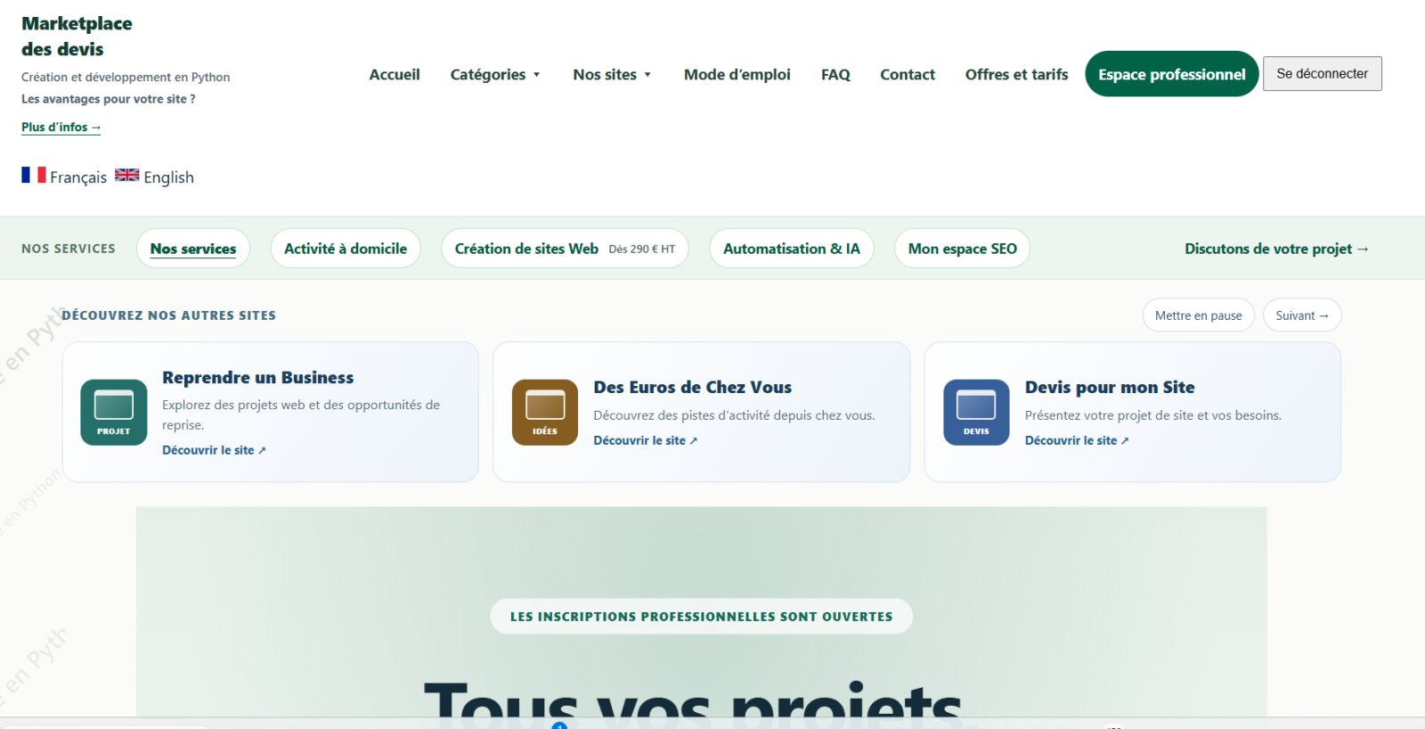Open Offres et tarifs page

point(1016,75)
